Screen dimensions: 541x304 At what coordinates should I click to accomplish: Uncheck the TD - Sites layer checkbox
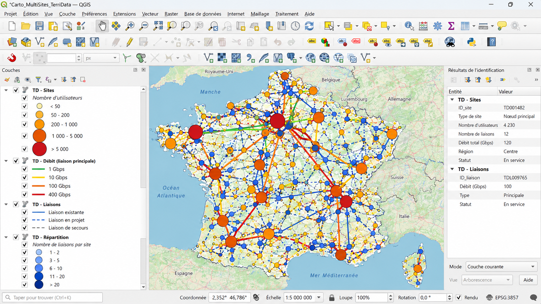point(16,90)
